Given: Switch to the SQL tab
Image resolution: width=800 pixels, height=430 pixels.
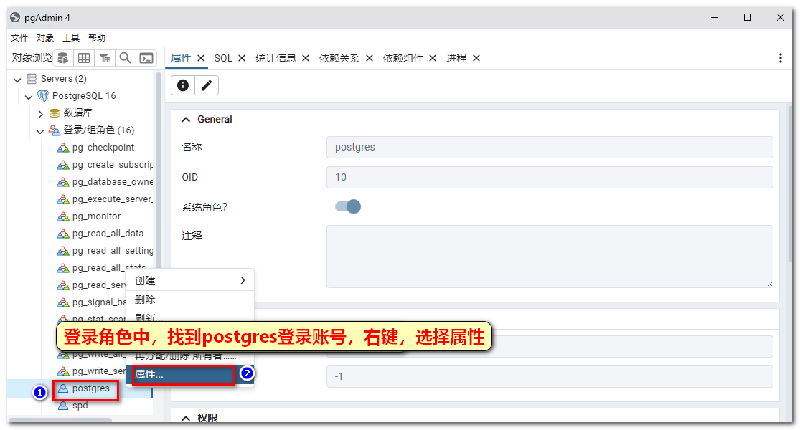Looking at the screenshot, I should (x=223, y=58).
